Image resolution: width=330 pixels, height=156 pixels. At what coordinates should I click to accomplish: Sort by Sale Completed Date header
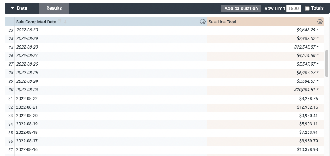pyautogui.click(x=36, y=22)
